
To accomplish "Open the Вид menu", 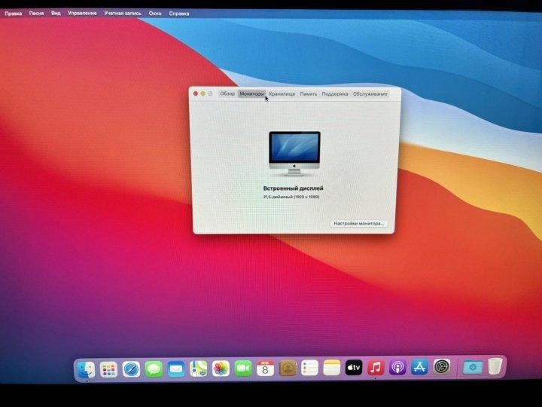I will coord(56,13).
